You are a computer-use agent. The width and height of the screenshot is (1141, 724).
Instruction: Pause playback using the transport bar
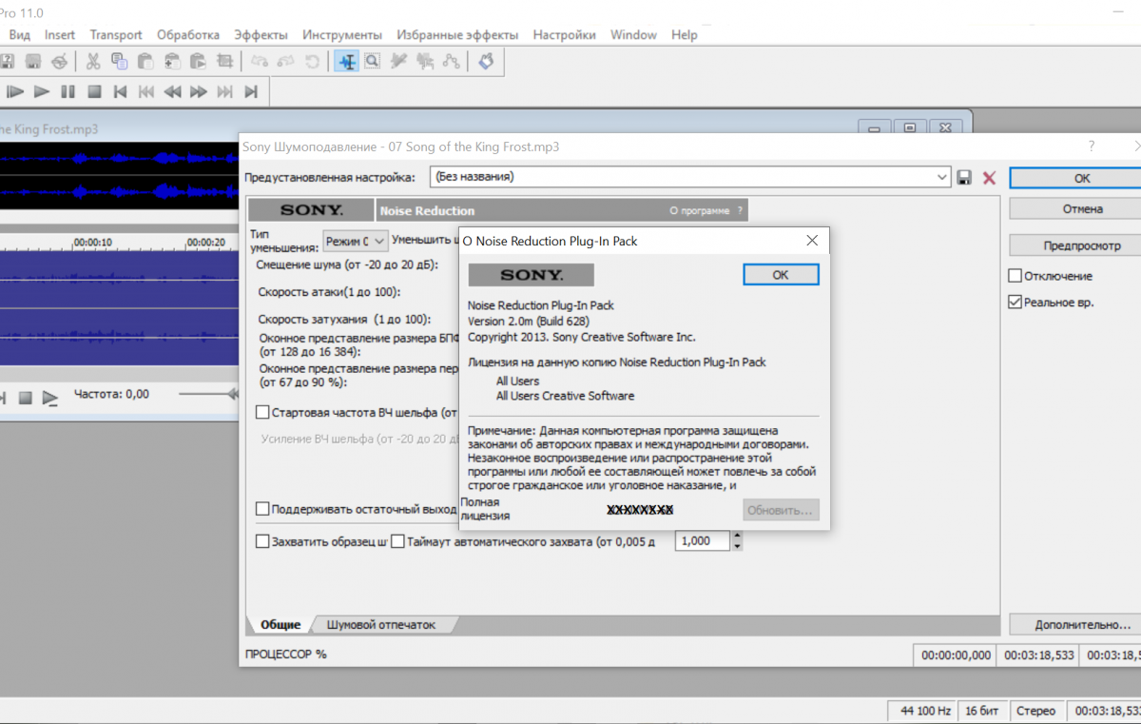click(68, 92)
